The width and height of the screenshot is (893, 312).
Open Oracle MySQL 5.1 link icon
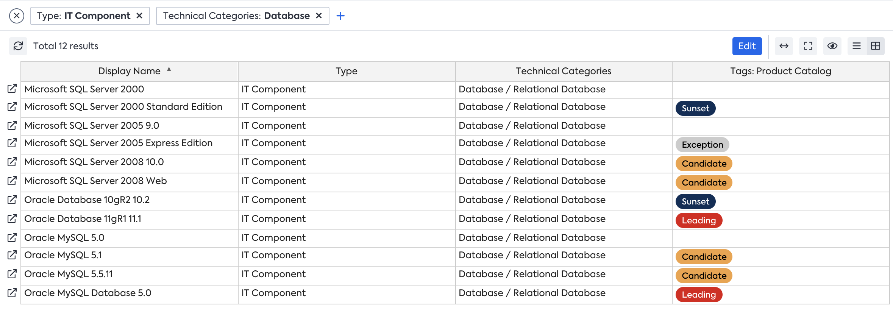(12, 255)
